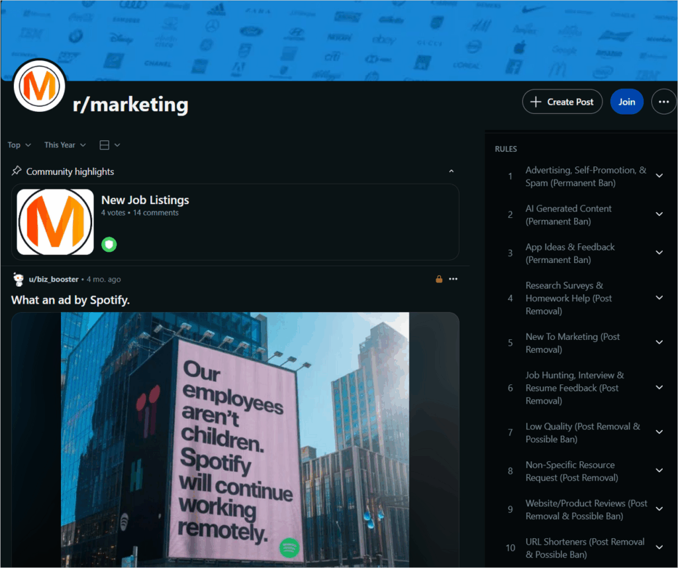Open the New Job Listings highlight thumbnail
The height and width of the screenshot is (568, 678).
[x=55, y=221]
